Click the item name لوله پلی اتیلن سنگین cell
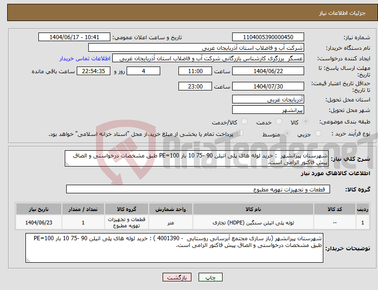Viewport: 378px width, 290px height. tap(253, 223)
